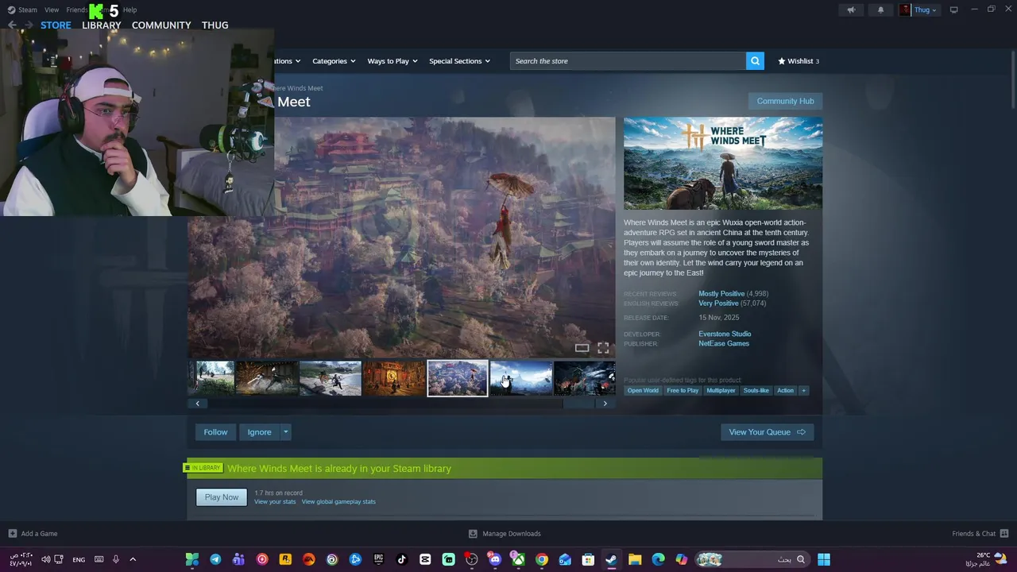Viewport: 1017px width, 572px height.
Task: Open View your stats link
Action: pyautogui.click(x=275, y=502)
